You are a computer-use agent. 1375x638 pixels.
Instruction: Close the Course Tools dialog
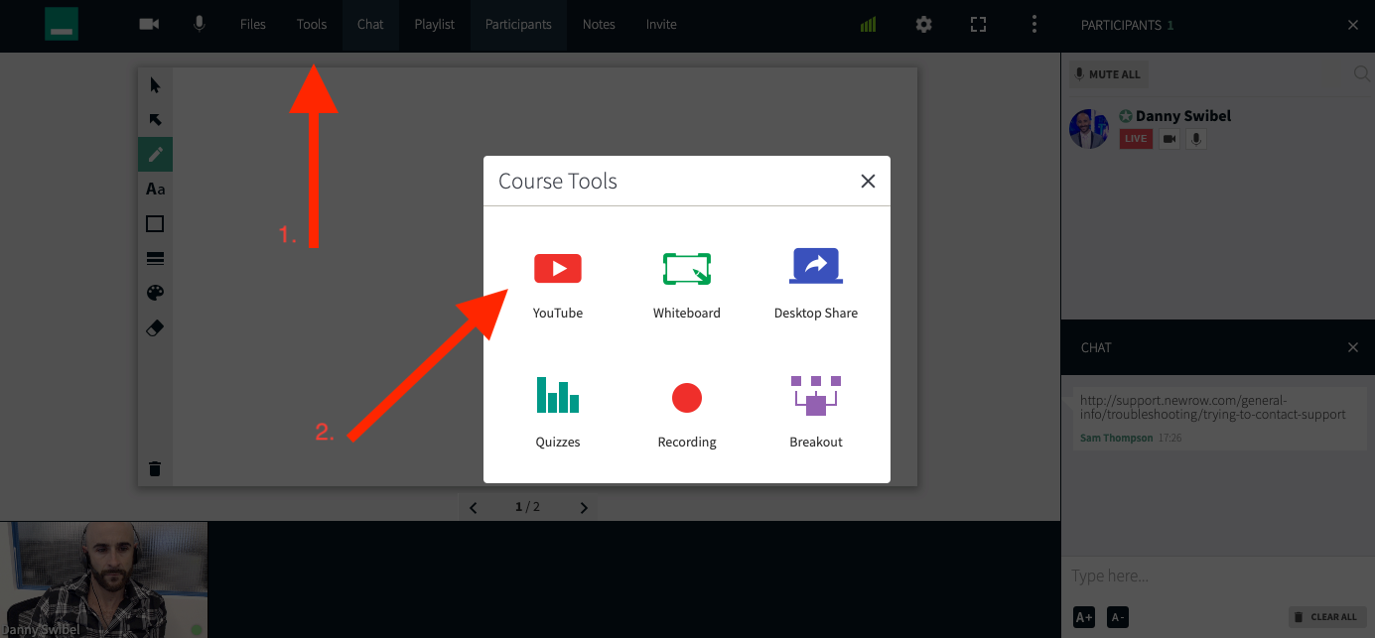pyautogui.click(x=868, y=181)
